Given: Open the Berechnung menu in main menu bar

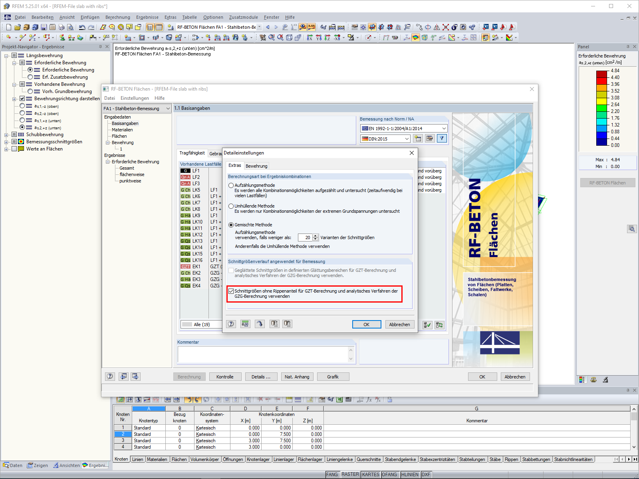Looking at the screenshot, I should (118, 17).
